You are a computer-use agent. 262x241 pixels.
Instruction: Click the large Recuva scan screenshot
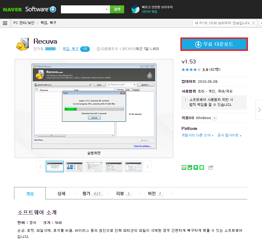coord(94,106)
